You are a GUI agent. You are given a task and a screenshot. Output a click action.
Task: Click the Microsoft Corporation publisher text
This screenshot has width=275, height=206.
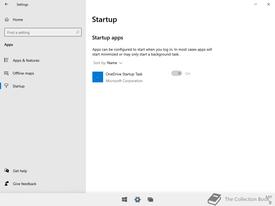coord(124,81)
